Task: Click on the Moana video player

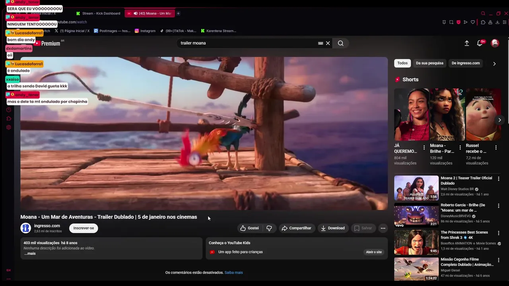Action: tap(204, 133)
